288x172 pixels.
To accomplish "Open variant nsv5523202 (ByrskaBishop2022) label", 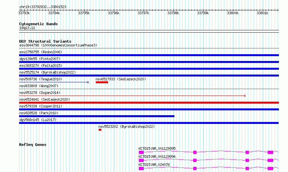I will 127,126.
